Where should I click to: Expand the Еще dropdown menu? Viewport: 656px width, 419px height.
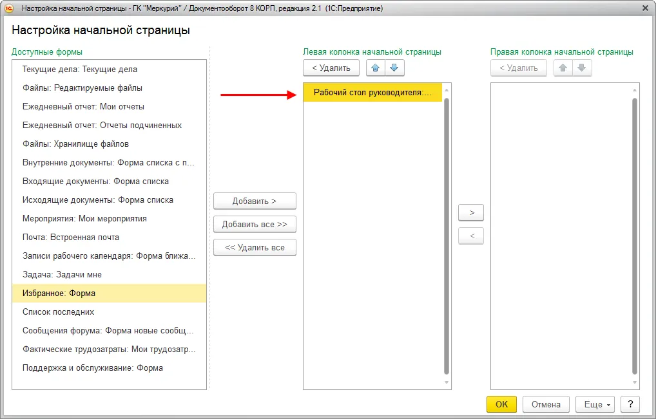(x=595, y=404)
